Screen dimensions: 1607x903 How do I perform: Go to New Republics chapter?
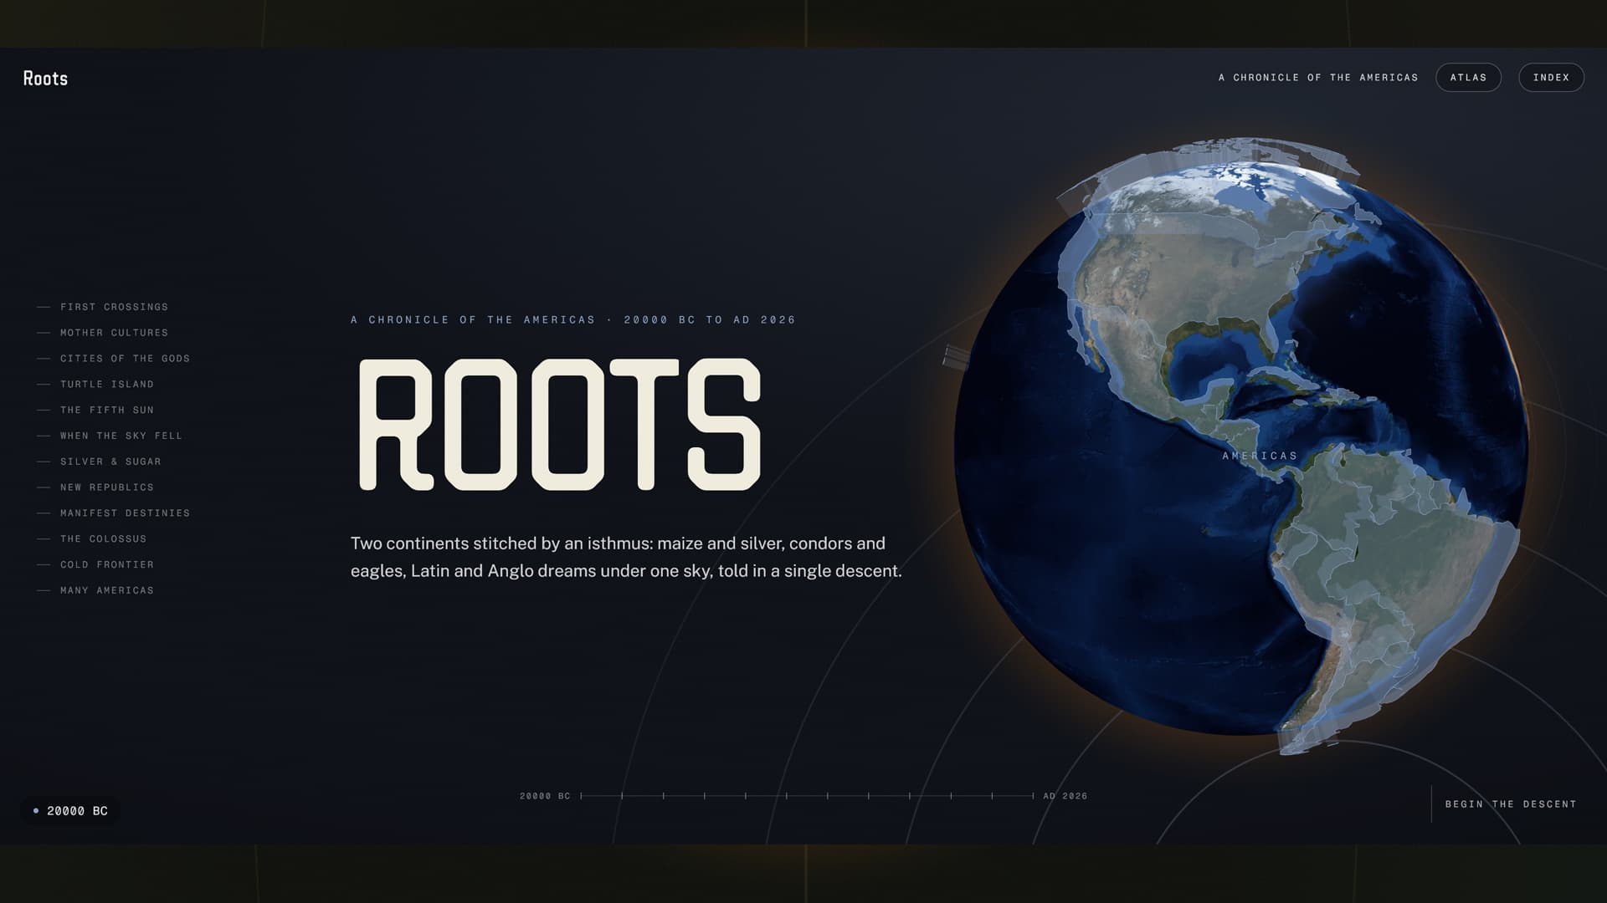click(95, 487)
